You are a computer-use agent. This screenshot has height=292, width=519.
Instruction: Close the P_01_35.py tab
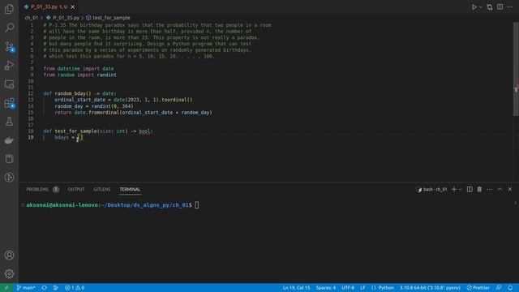(72, 6)
